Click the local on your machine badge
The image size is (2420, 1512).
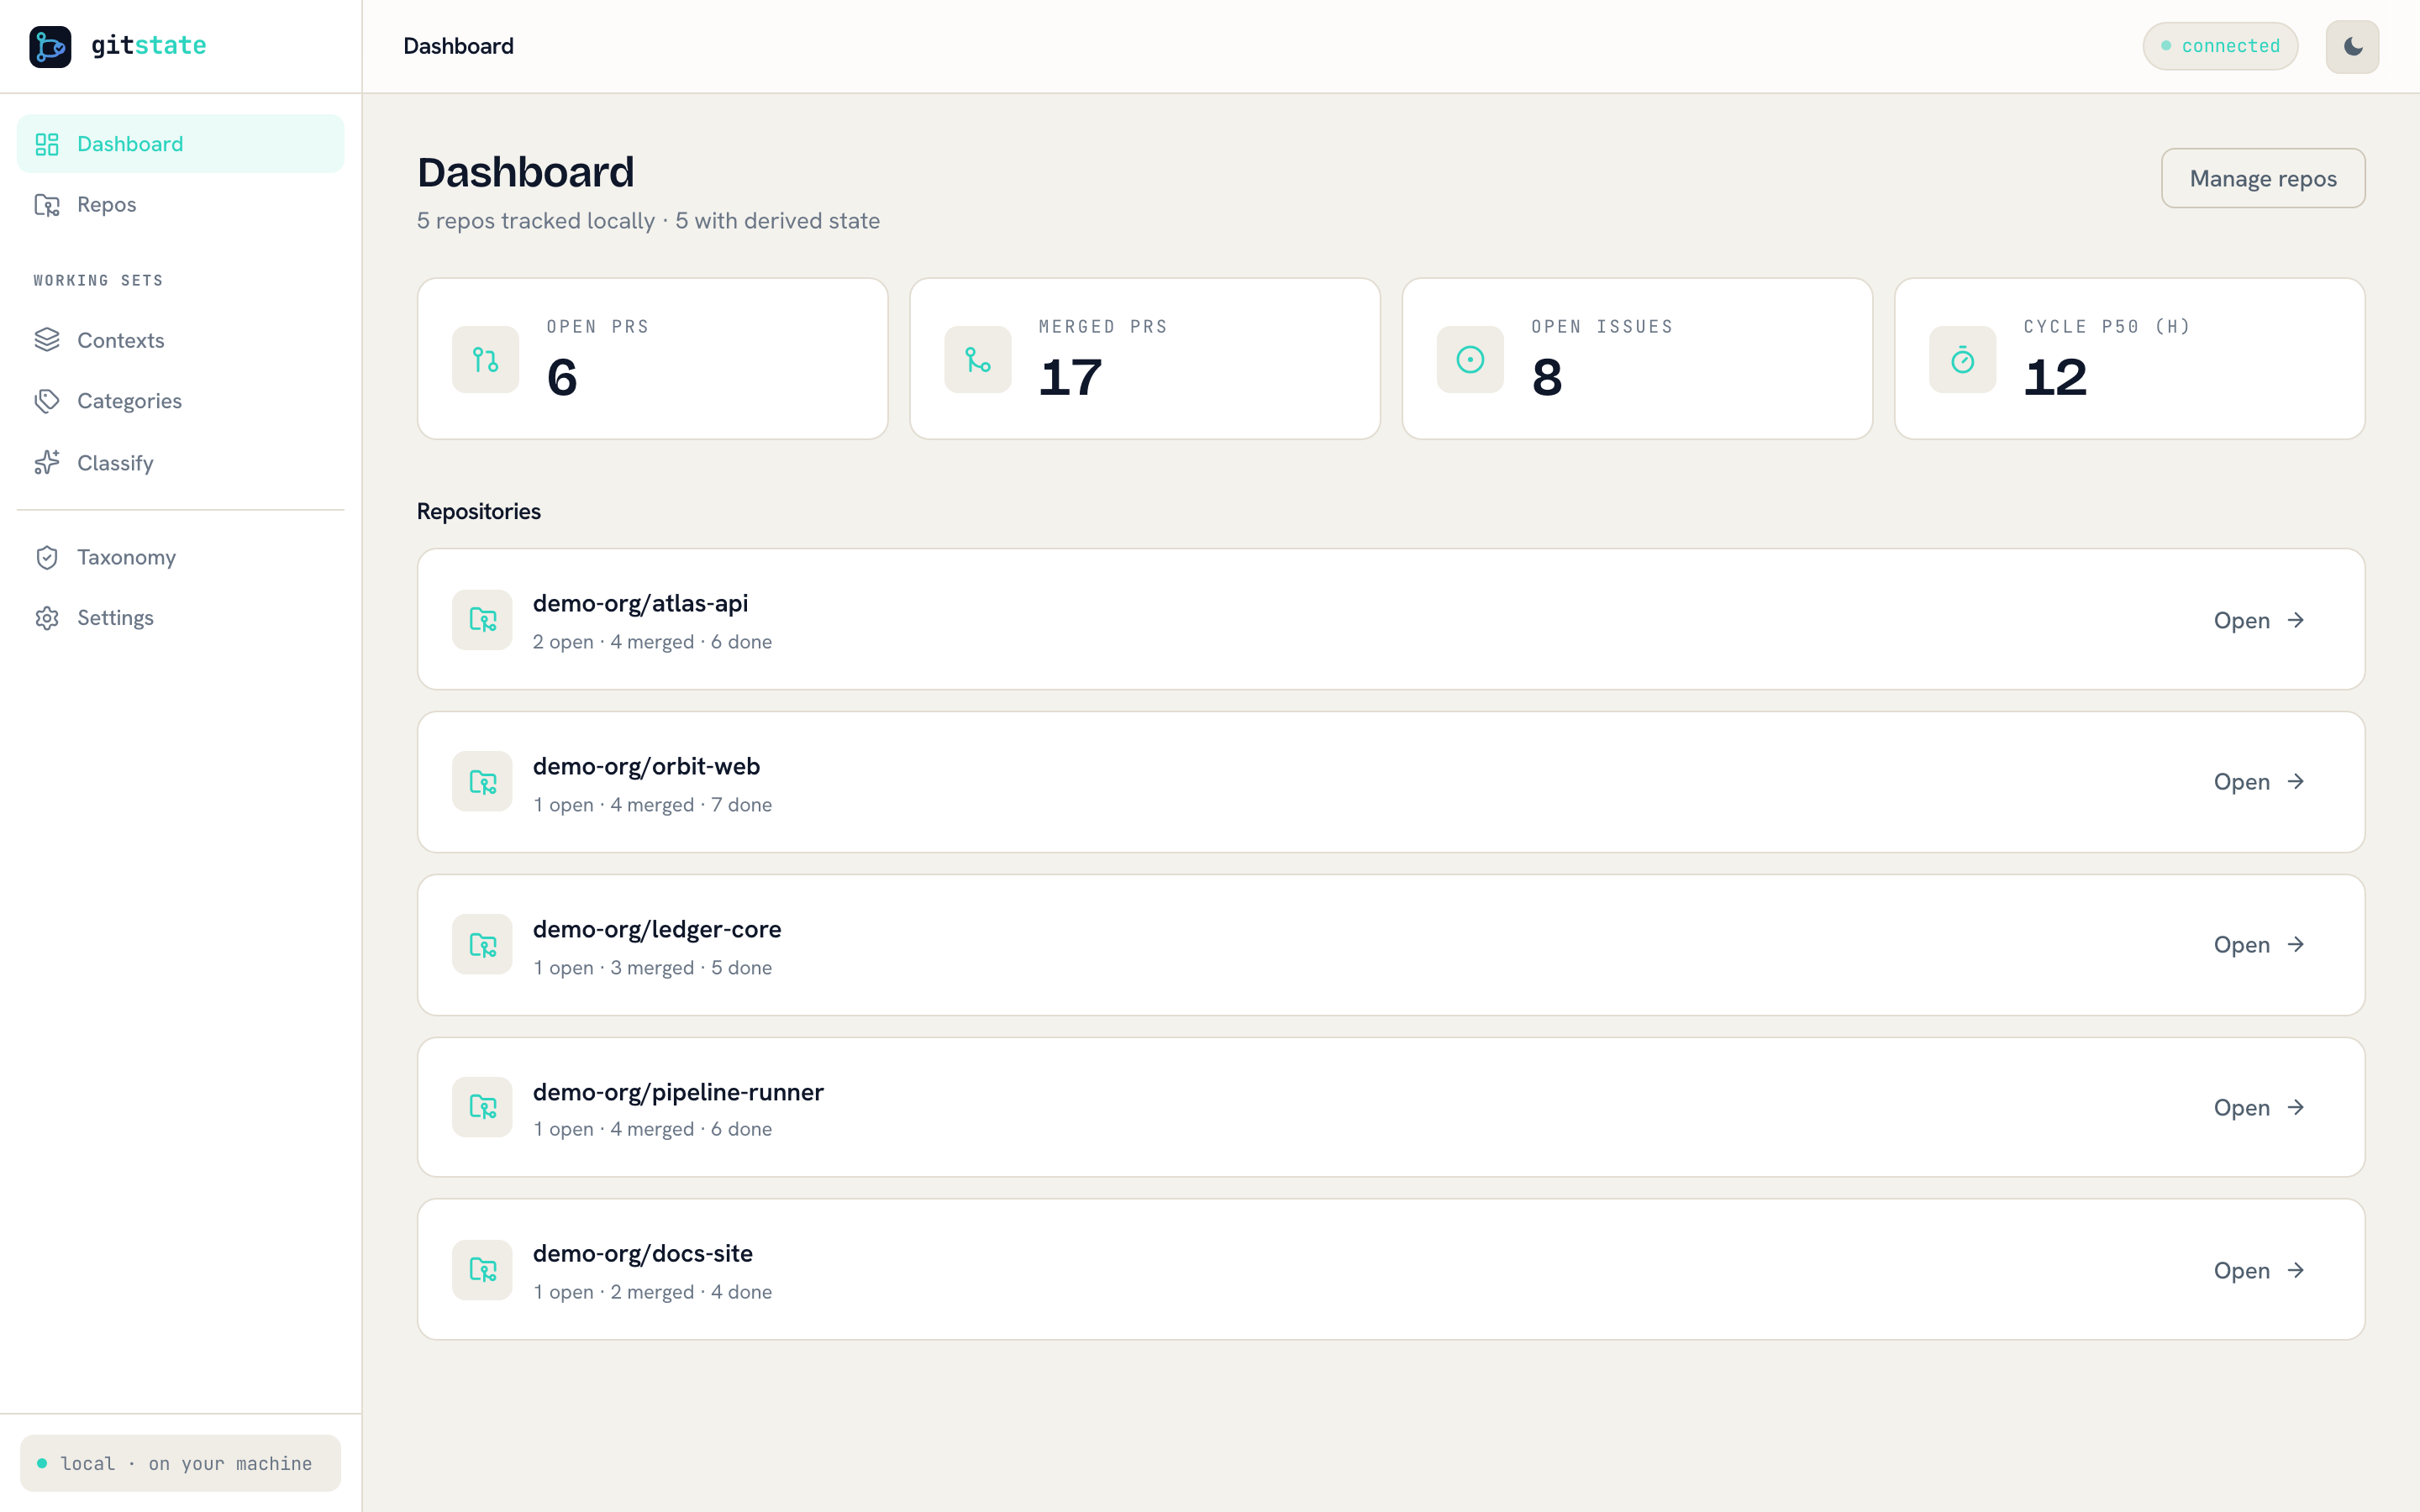[x=180, y=1464]
